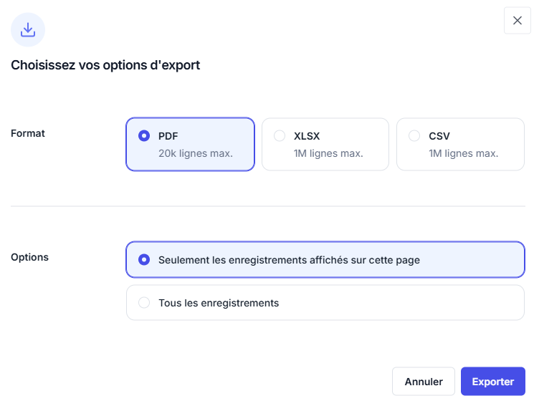Click the "Tous les enregistrements" label text
This screenshot has width=534, height=406.
[x=219, y=303]
